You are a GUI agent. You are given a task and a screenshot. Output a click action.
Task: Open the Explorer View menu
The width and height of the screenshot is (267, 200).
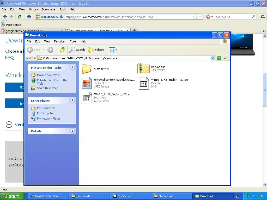tap(47, 41)
